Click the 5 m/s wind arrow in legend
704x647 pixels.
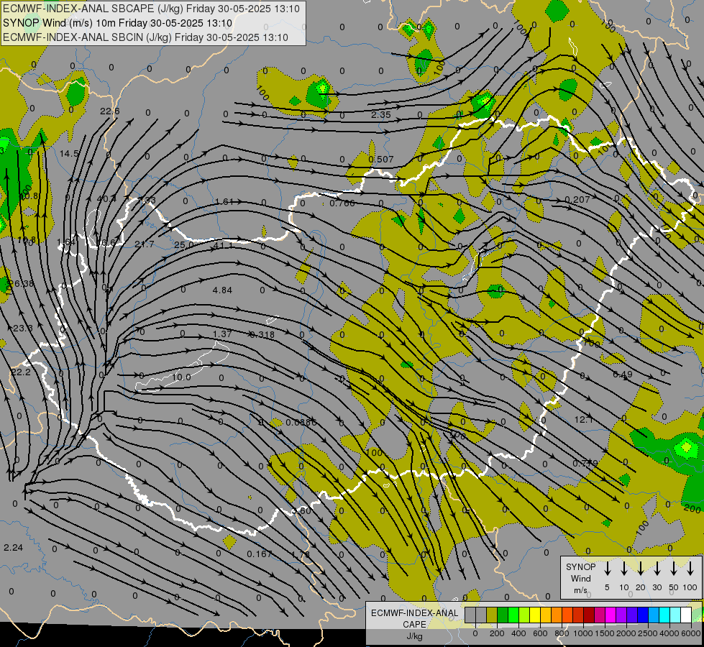(x=607, y=569)
